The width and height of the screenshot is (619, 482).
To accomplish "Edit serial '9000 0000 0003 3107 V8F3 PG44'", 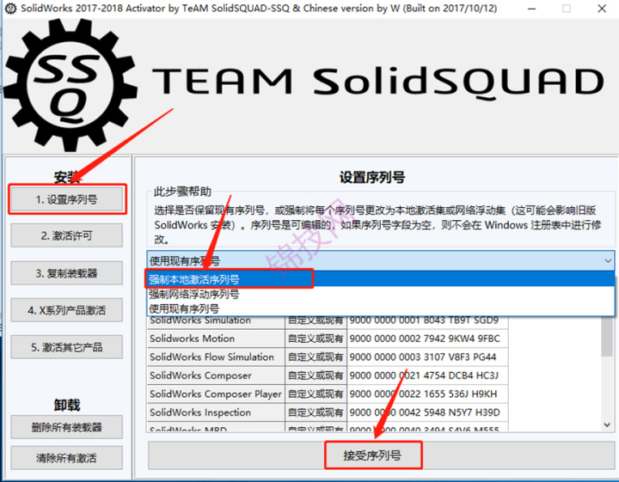I will 427,357.
